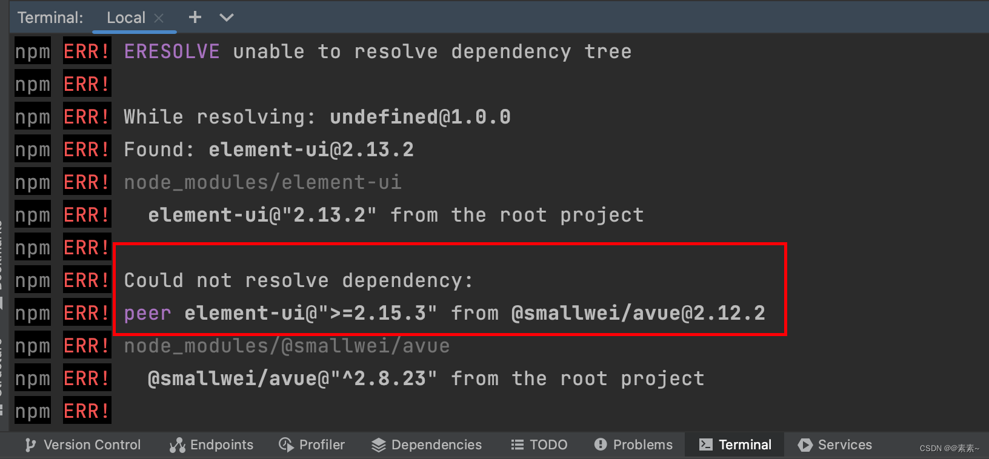The width and height of the screenshot is (989, 459).
Task: Click the 'peer' keyword in output
Action: (148, 314)
